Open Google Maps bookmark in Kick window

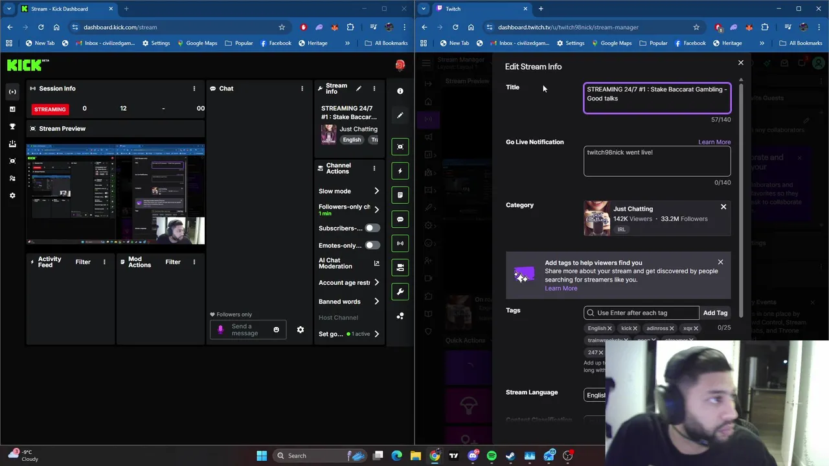pyautogui.click(x=196, y=43)
